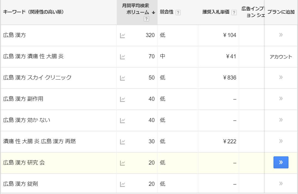Add 広島 漢方 錠剤 to plan arrow
Viewport: 298px width, 194px height.
[281, 184]
